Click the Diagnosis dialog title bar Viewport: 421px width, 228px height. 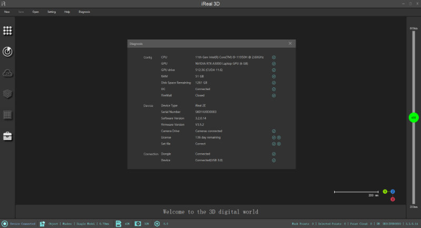point(212,44)
